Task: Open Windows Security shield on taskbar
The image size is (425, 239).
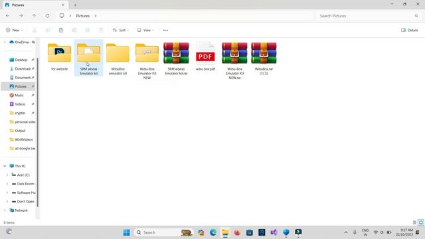Action: coord(286,232)
